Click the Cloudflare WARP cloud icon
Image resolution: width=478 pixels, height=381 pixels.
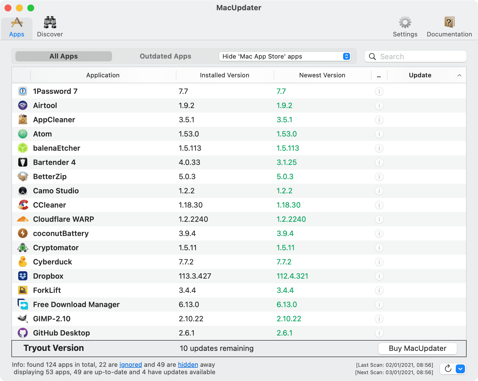click(x=23, y=219)
